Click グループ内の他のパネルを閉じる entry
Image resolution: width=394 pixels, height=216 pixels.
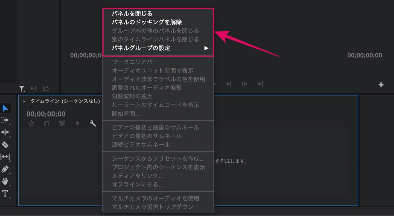[158, 31]
